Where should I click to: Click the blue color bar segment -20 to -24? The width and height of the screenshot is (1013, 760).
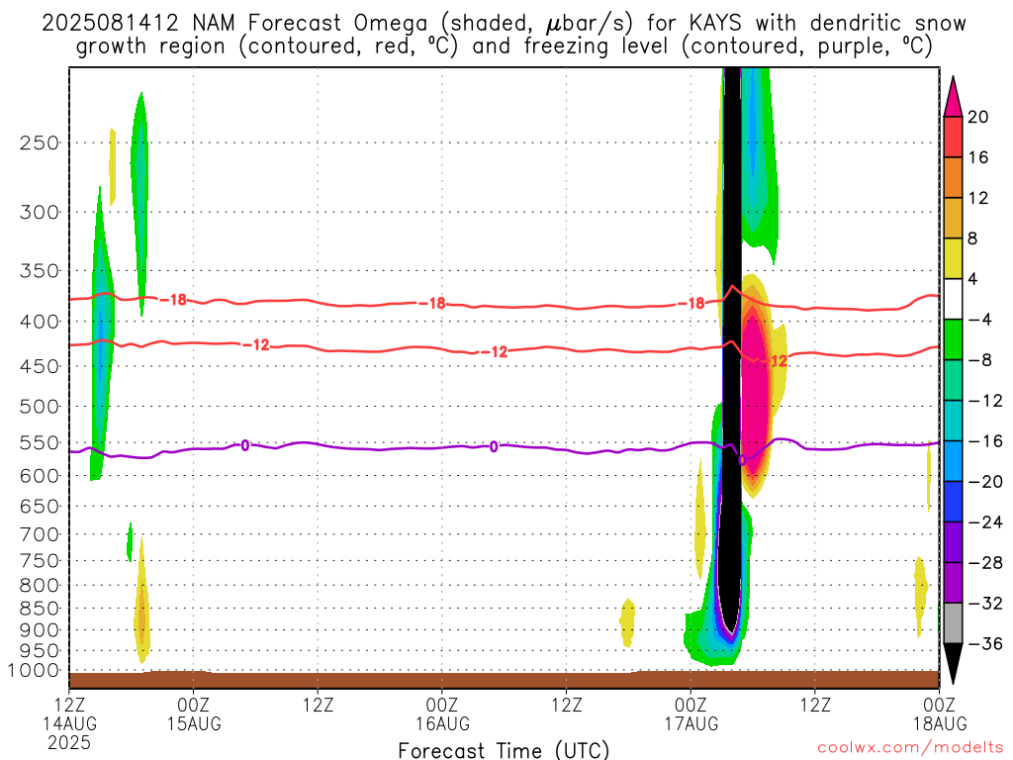(953, 502)
